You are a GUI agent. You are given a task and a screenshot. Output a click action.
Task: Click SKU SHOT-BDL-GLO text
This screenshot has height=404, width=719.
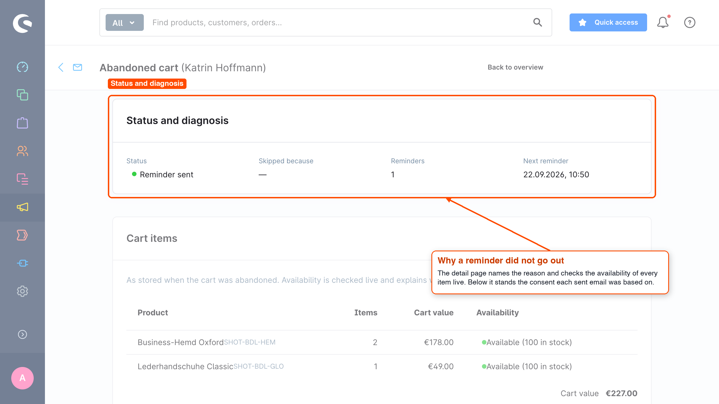tap(259, 366)
